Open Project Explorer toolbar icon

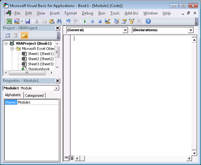117,21
